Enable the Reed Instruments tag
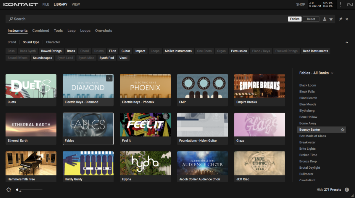355x198 pixels. tap(315, 51)
